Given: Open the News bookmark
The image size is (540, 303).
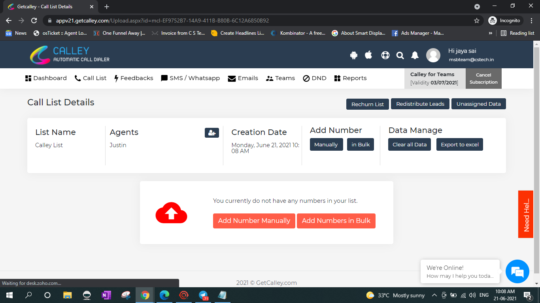Looking at the screenshot, I should pos(16,33).
